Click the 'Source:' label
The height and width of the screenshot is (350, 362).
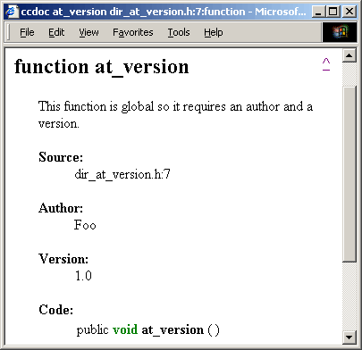[x=61, y=157]
